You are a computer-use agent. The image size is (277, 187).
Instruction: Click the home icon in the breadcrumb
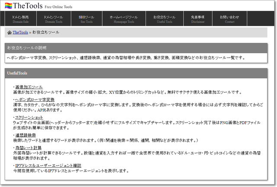10,32
